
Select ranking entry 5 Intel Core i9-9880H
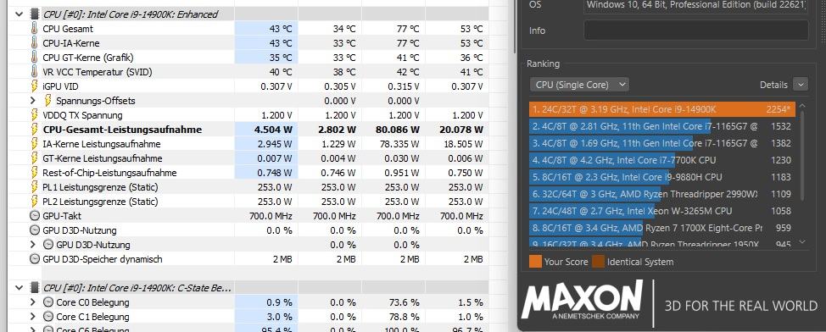[662, 177]
